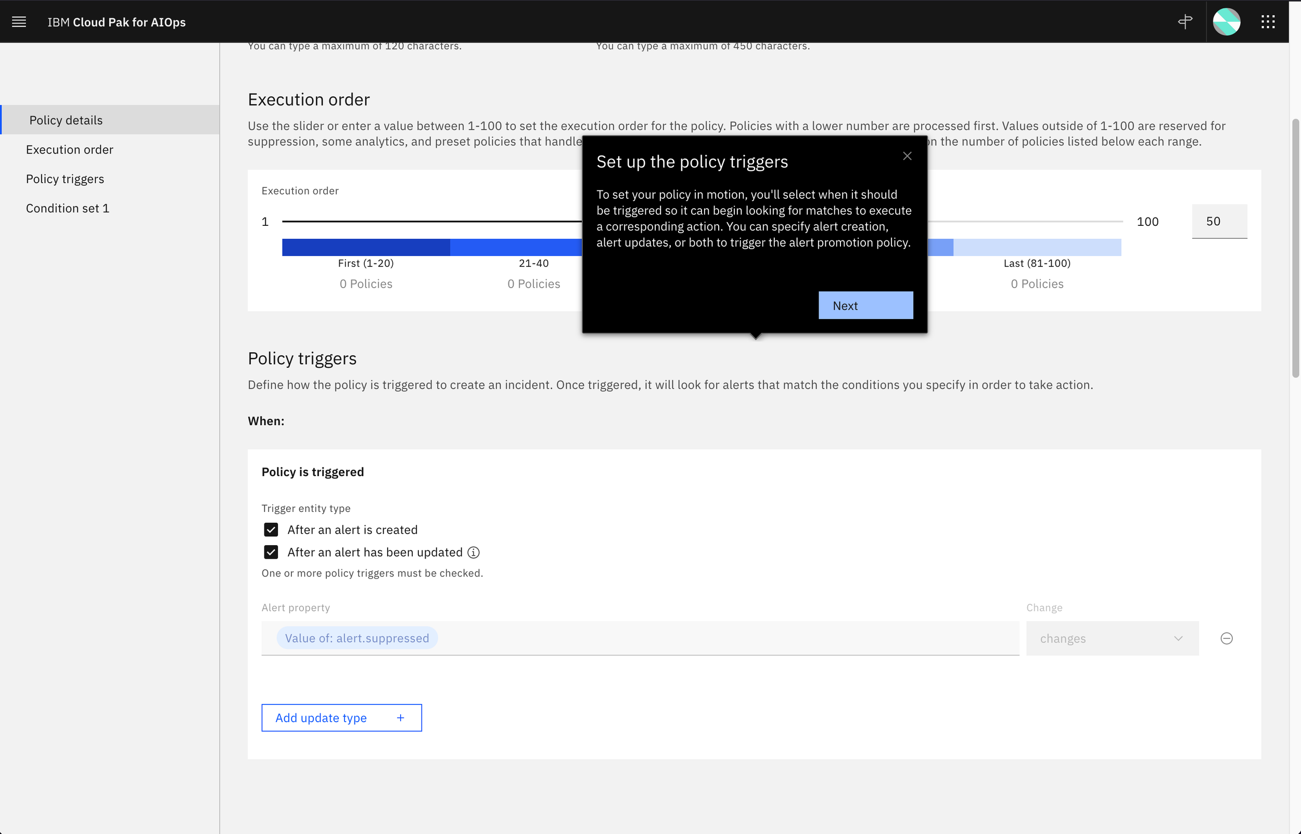1301x834 pixels.
Task: Click the info icon beside alert updated
Action: tap(473, 553)
